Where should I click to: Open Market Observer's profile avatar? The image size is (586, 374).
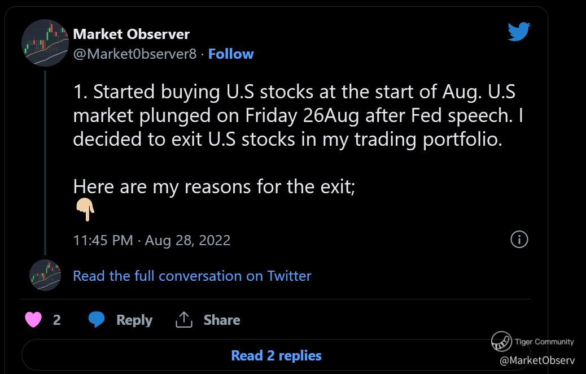pos(45,43)
